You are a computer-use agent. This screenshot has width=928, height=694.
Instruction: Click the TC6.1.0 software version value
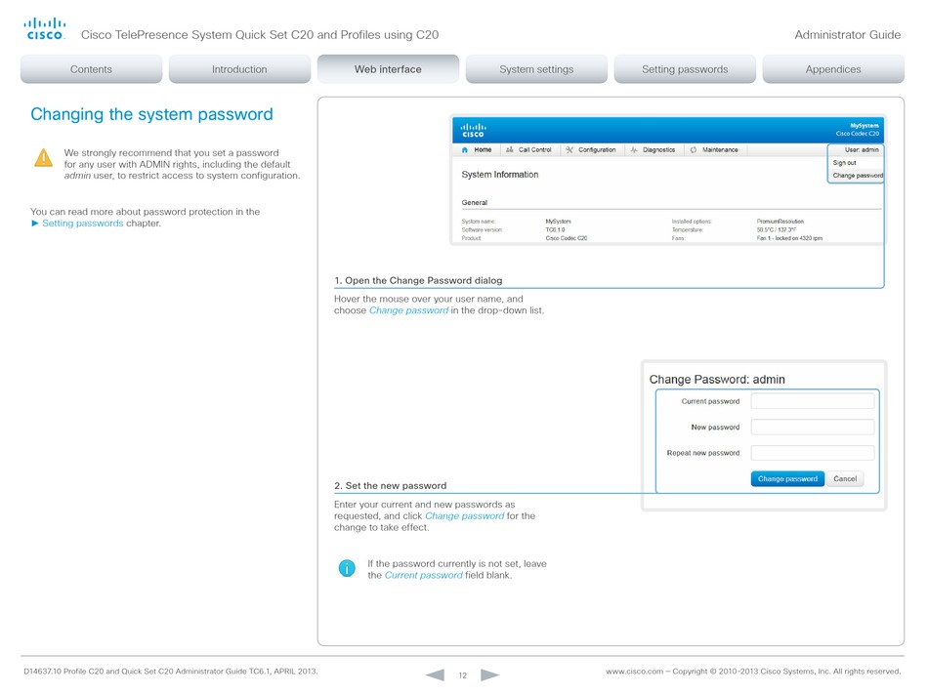555,230
